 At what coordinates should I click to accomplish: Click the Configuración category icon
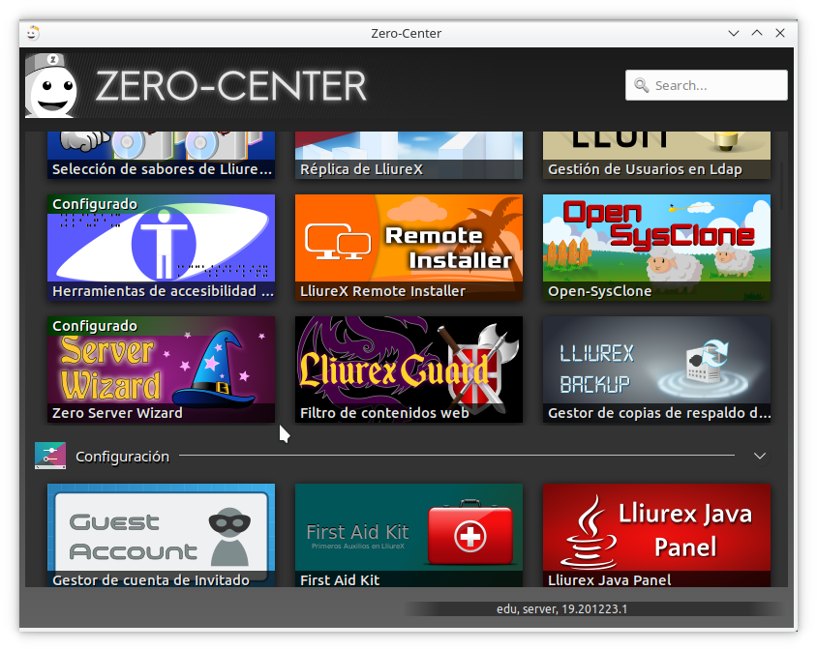50,456
